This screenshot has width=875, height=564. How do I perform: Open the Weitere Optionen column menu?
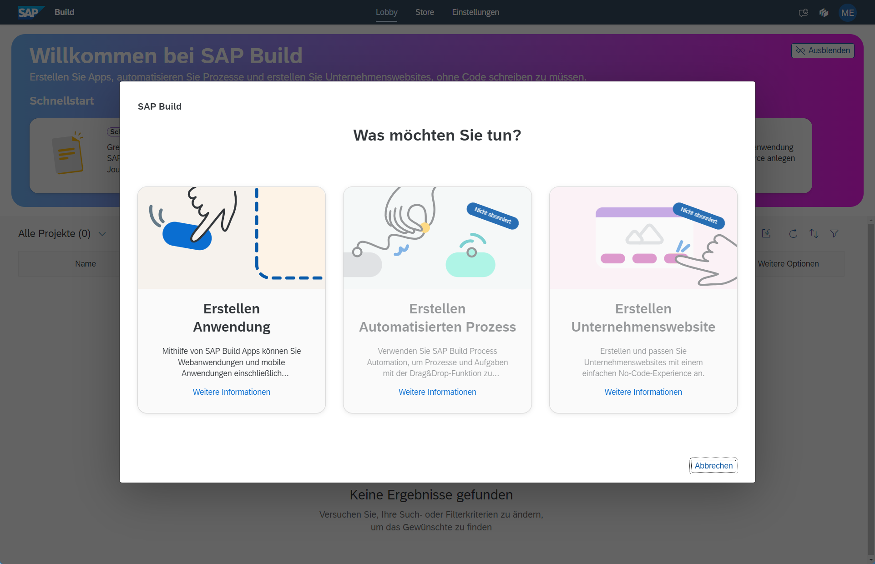click(788, 263)
